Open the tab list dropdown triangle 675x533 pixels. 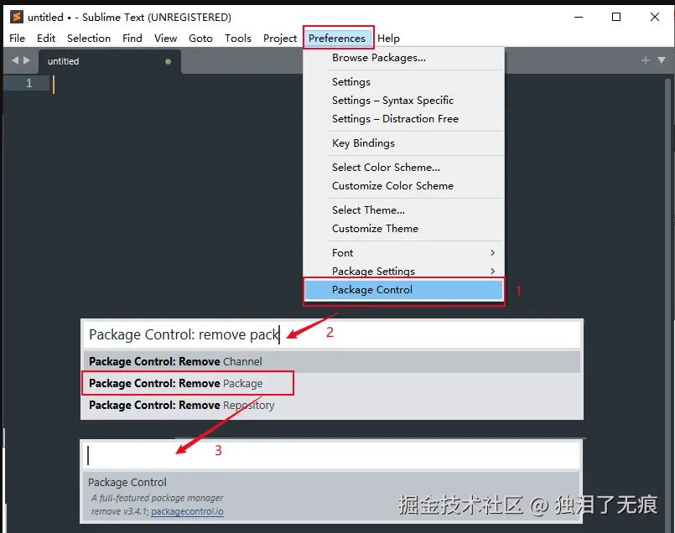[x=662, y=60]
